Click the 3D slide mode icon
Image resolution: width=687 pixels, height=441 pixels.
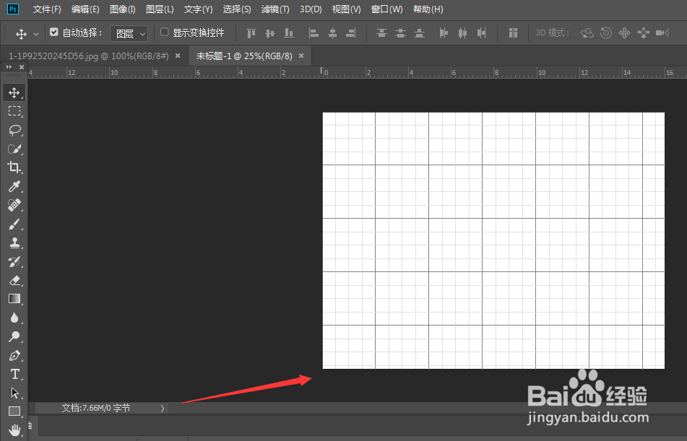[643, 33]
